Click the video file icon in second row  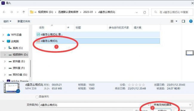[x=38, y=41]
